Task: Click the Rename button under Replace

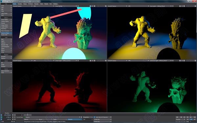Action: point(7,57)
